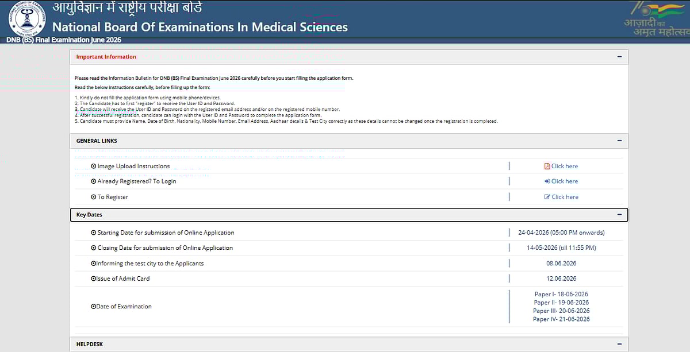
Task: Click the PDF icon for Image Upload Instructions
Action: click(x=547, y=167)
